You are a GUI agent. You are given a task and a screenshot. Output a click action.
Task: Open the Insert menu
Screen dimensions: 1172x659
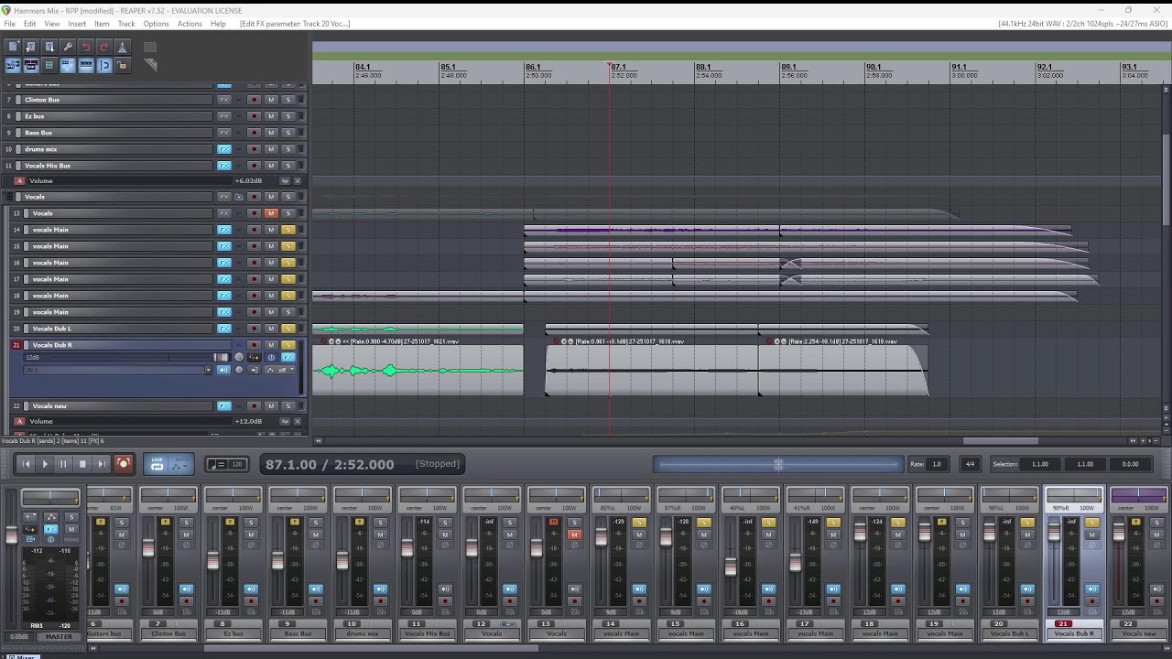pyautogui.click(x=77, y=24)
